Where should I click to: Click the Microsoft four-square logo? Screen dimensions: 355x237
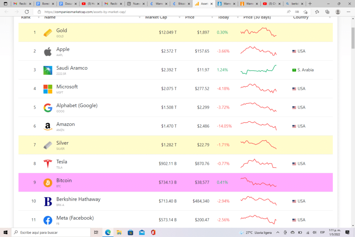48,89
